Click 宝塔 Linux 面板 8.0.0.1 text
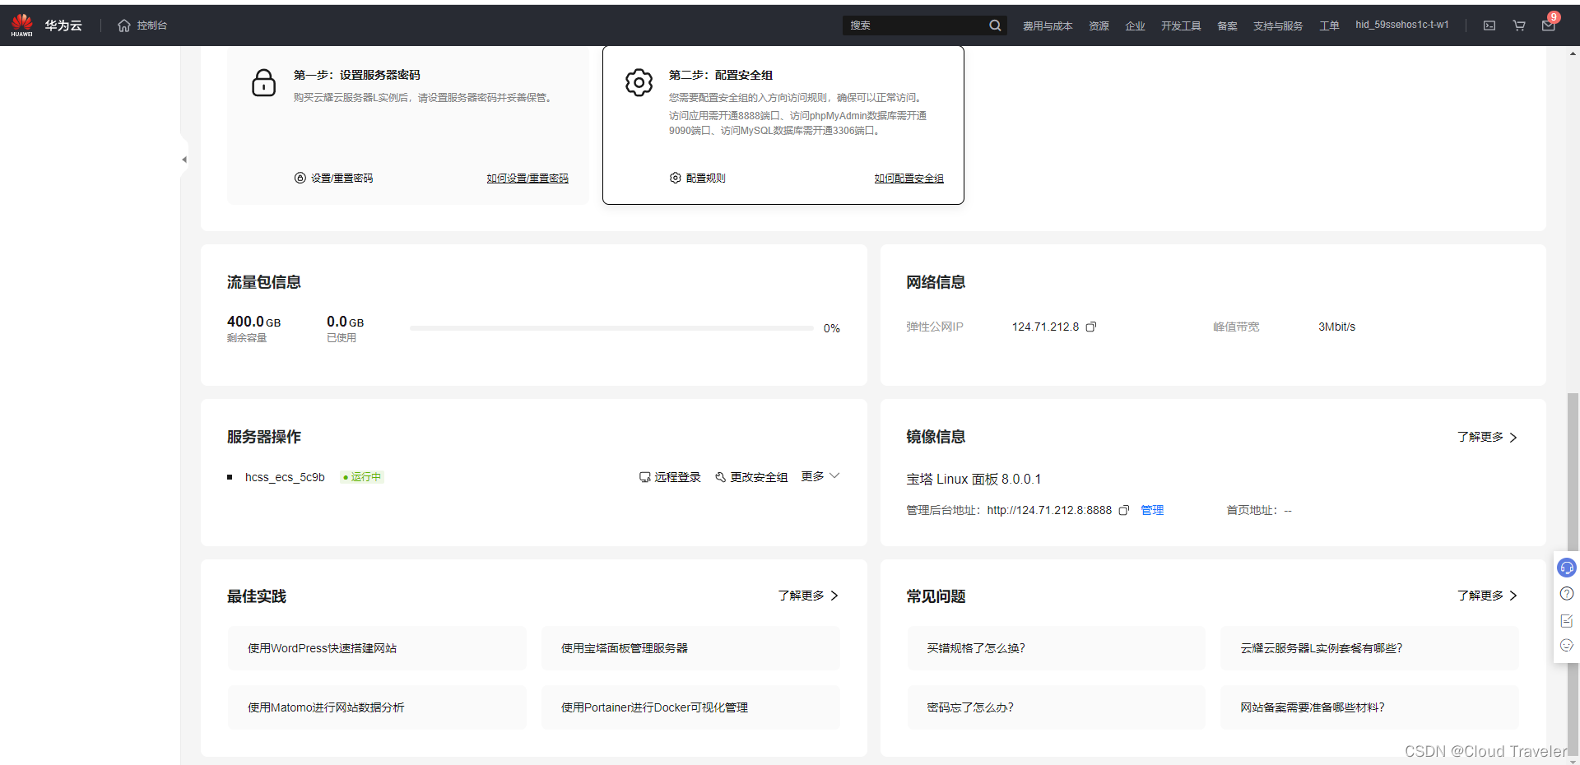1580x765 pixels. (974, 480)
